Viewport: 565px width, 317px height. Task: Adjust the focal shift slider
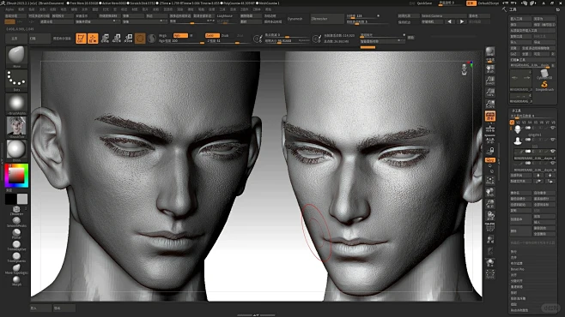point(287,36)
